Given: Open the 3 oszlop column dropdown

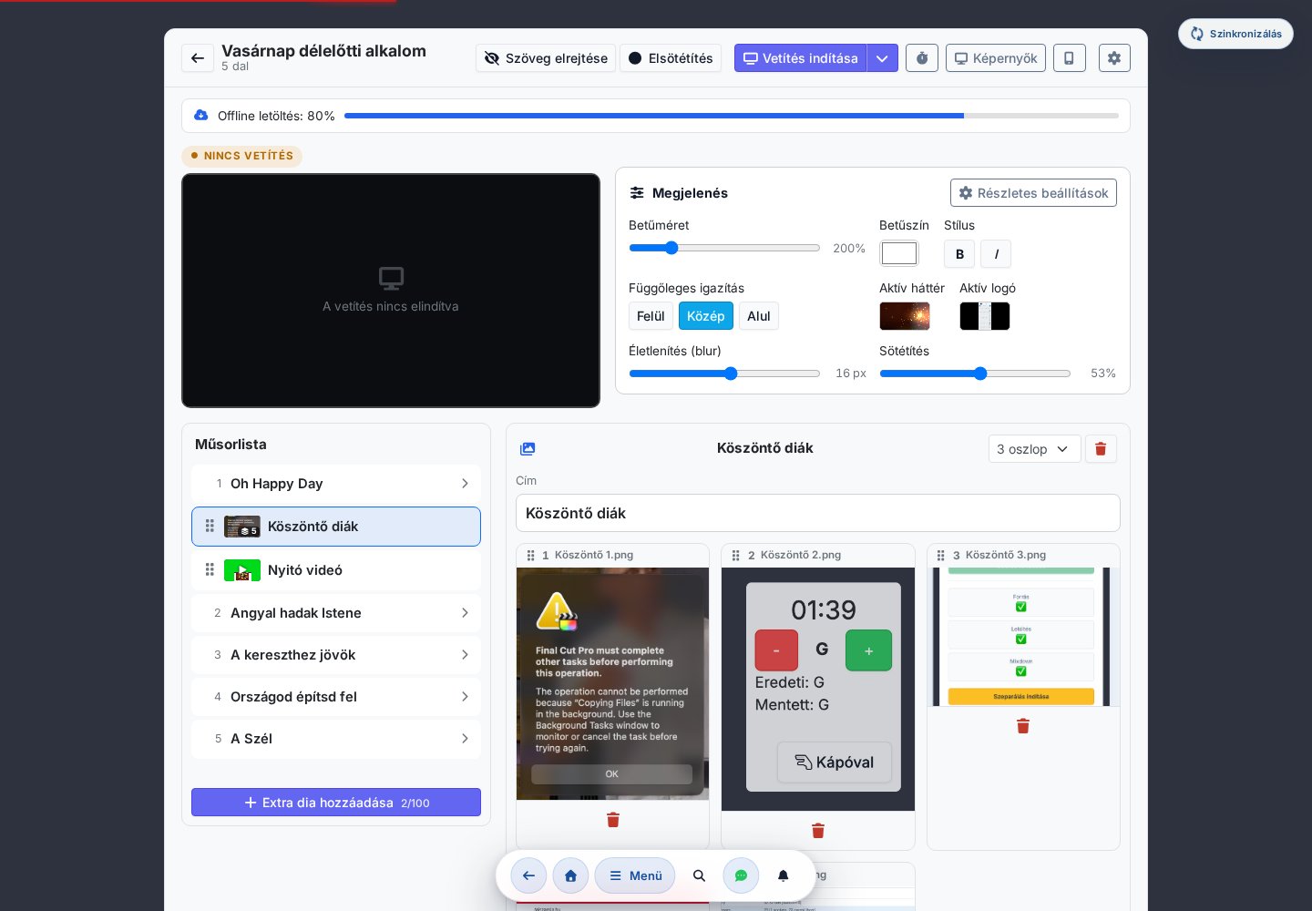Looking at the screenshot, I should coord(1034,449).
